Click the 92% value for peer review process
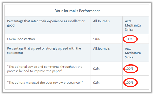 96,83
